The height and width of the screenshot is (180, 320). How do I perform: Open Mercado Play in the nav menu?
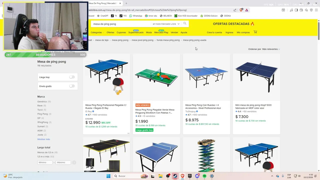pos(161,32)
